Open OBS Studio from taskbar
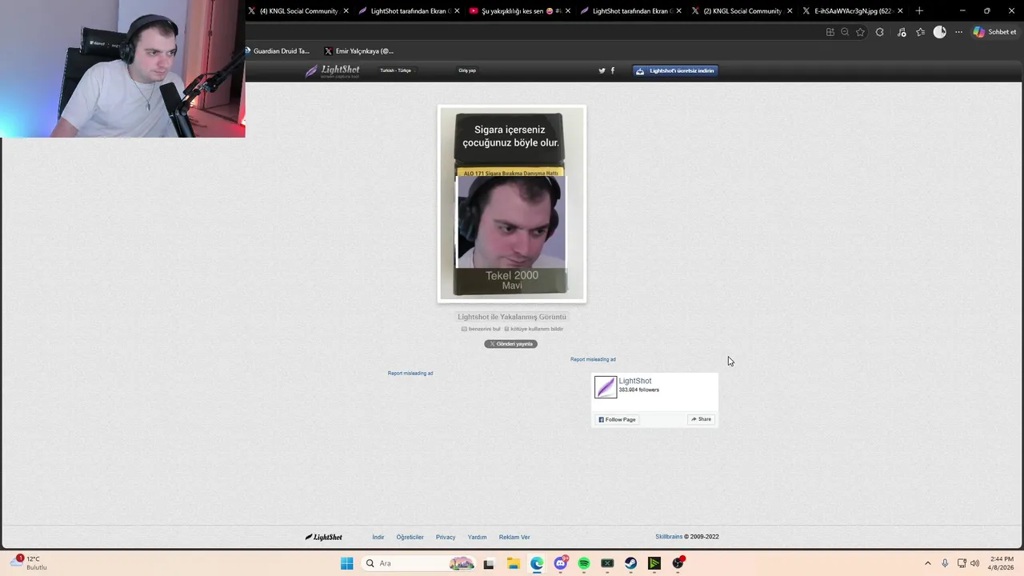 [x=678, y=563]
